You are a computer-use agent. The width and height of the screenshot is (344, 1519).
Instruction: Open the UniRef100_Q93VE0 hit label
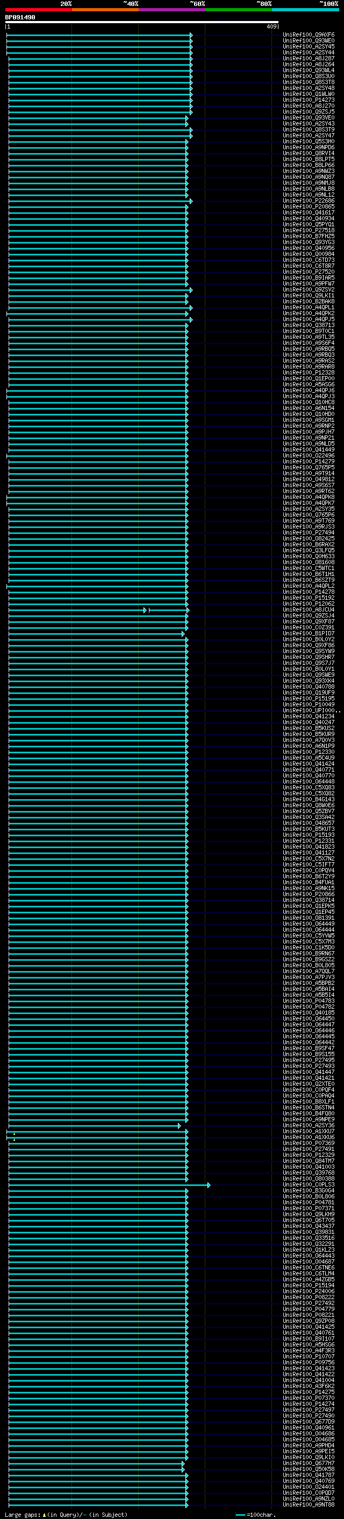point(308,118)
